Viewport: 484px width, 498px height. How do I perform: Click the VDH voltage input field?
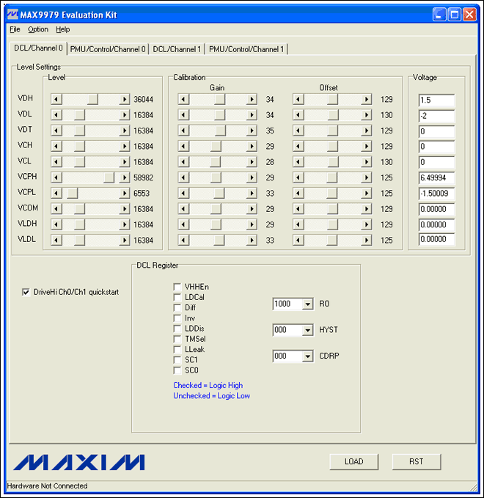(436, 100)
